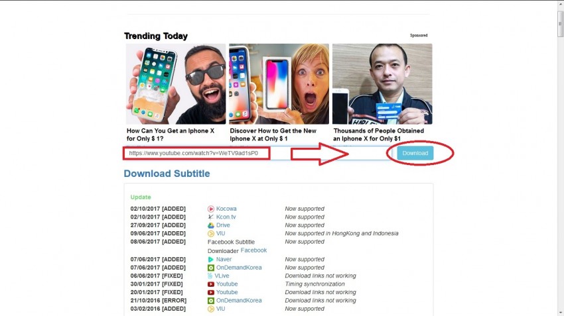564x316 pixels.
Task: Click the Kocowa icon in update list
Action: (x=211, y=209)
